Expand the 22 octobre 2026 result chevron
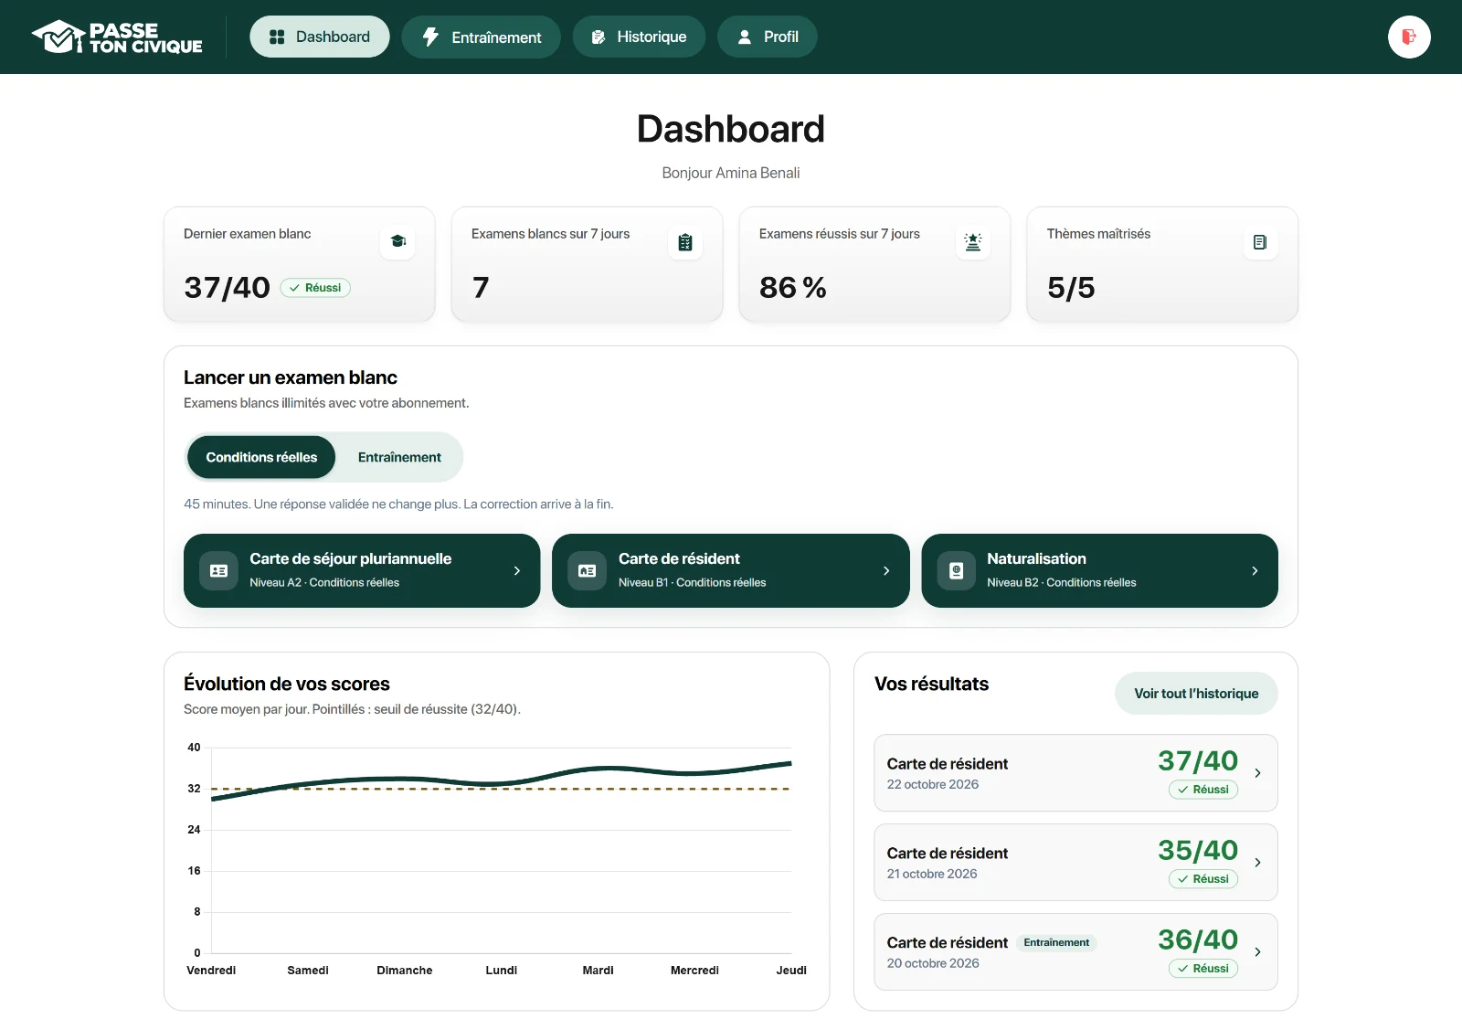 pos(1258,773)
